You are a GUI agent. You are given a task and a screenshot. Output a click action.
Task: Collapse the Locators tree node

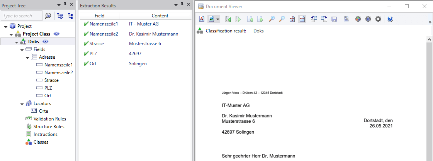click(22, 104)
